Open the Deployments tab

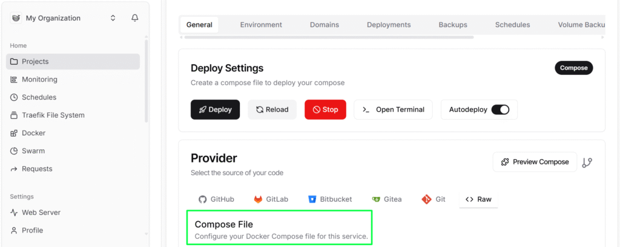(389, 25)
